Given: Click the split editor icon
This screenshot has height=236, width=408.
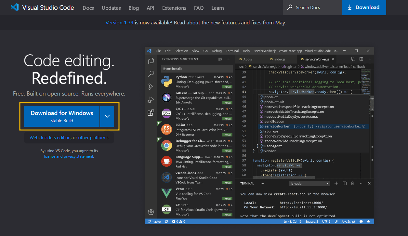Looking at the screenshot, I should point(361,59).
